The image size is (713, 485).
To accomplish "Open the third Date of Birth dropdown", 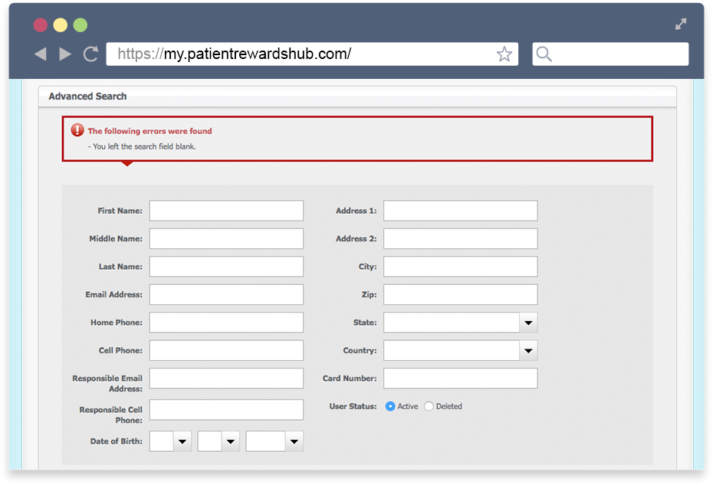I will point(274,441).
